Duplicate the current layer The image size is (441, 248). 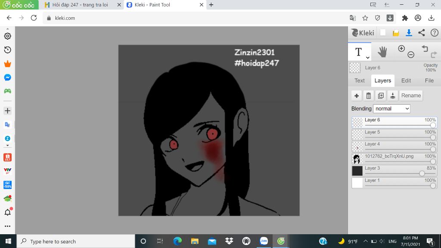pyautogui.click(x=381, y=96)
